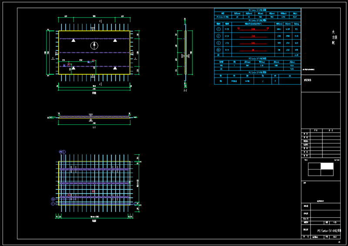Viewport: 348px width, 246px height.
Task: Click the white filled cell in the key plan
Action: [x=327, y=166]
